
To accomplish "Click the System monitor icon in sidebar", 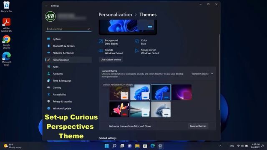I will click(49, 39).
